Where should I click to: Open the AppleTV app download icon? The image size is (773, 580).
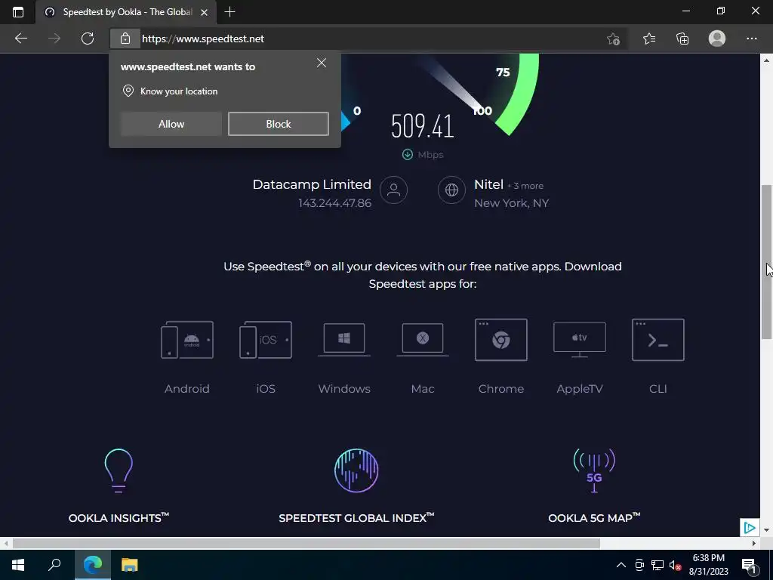pyautogui.click(x=580, y=340)
